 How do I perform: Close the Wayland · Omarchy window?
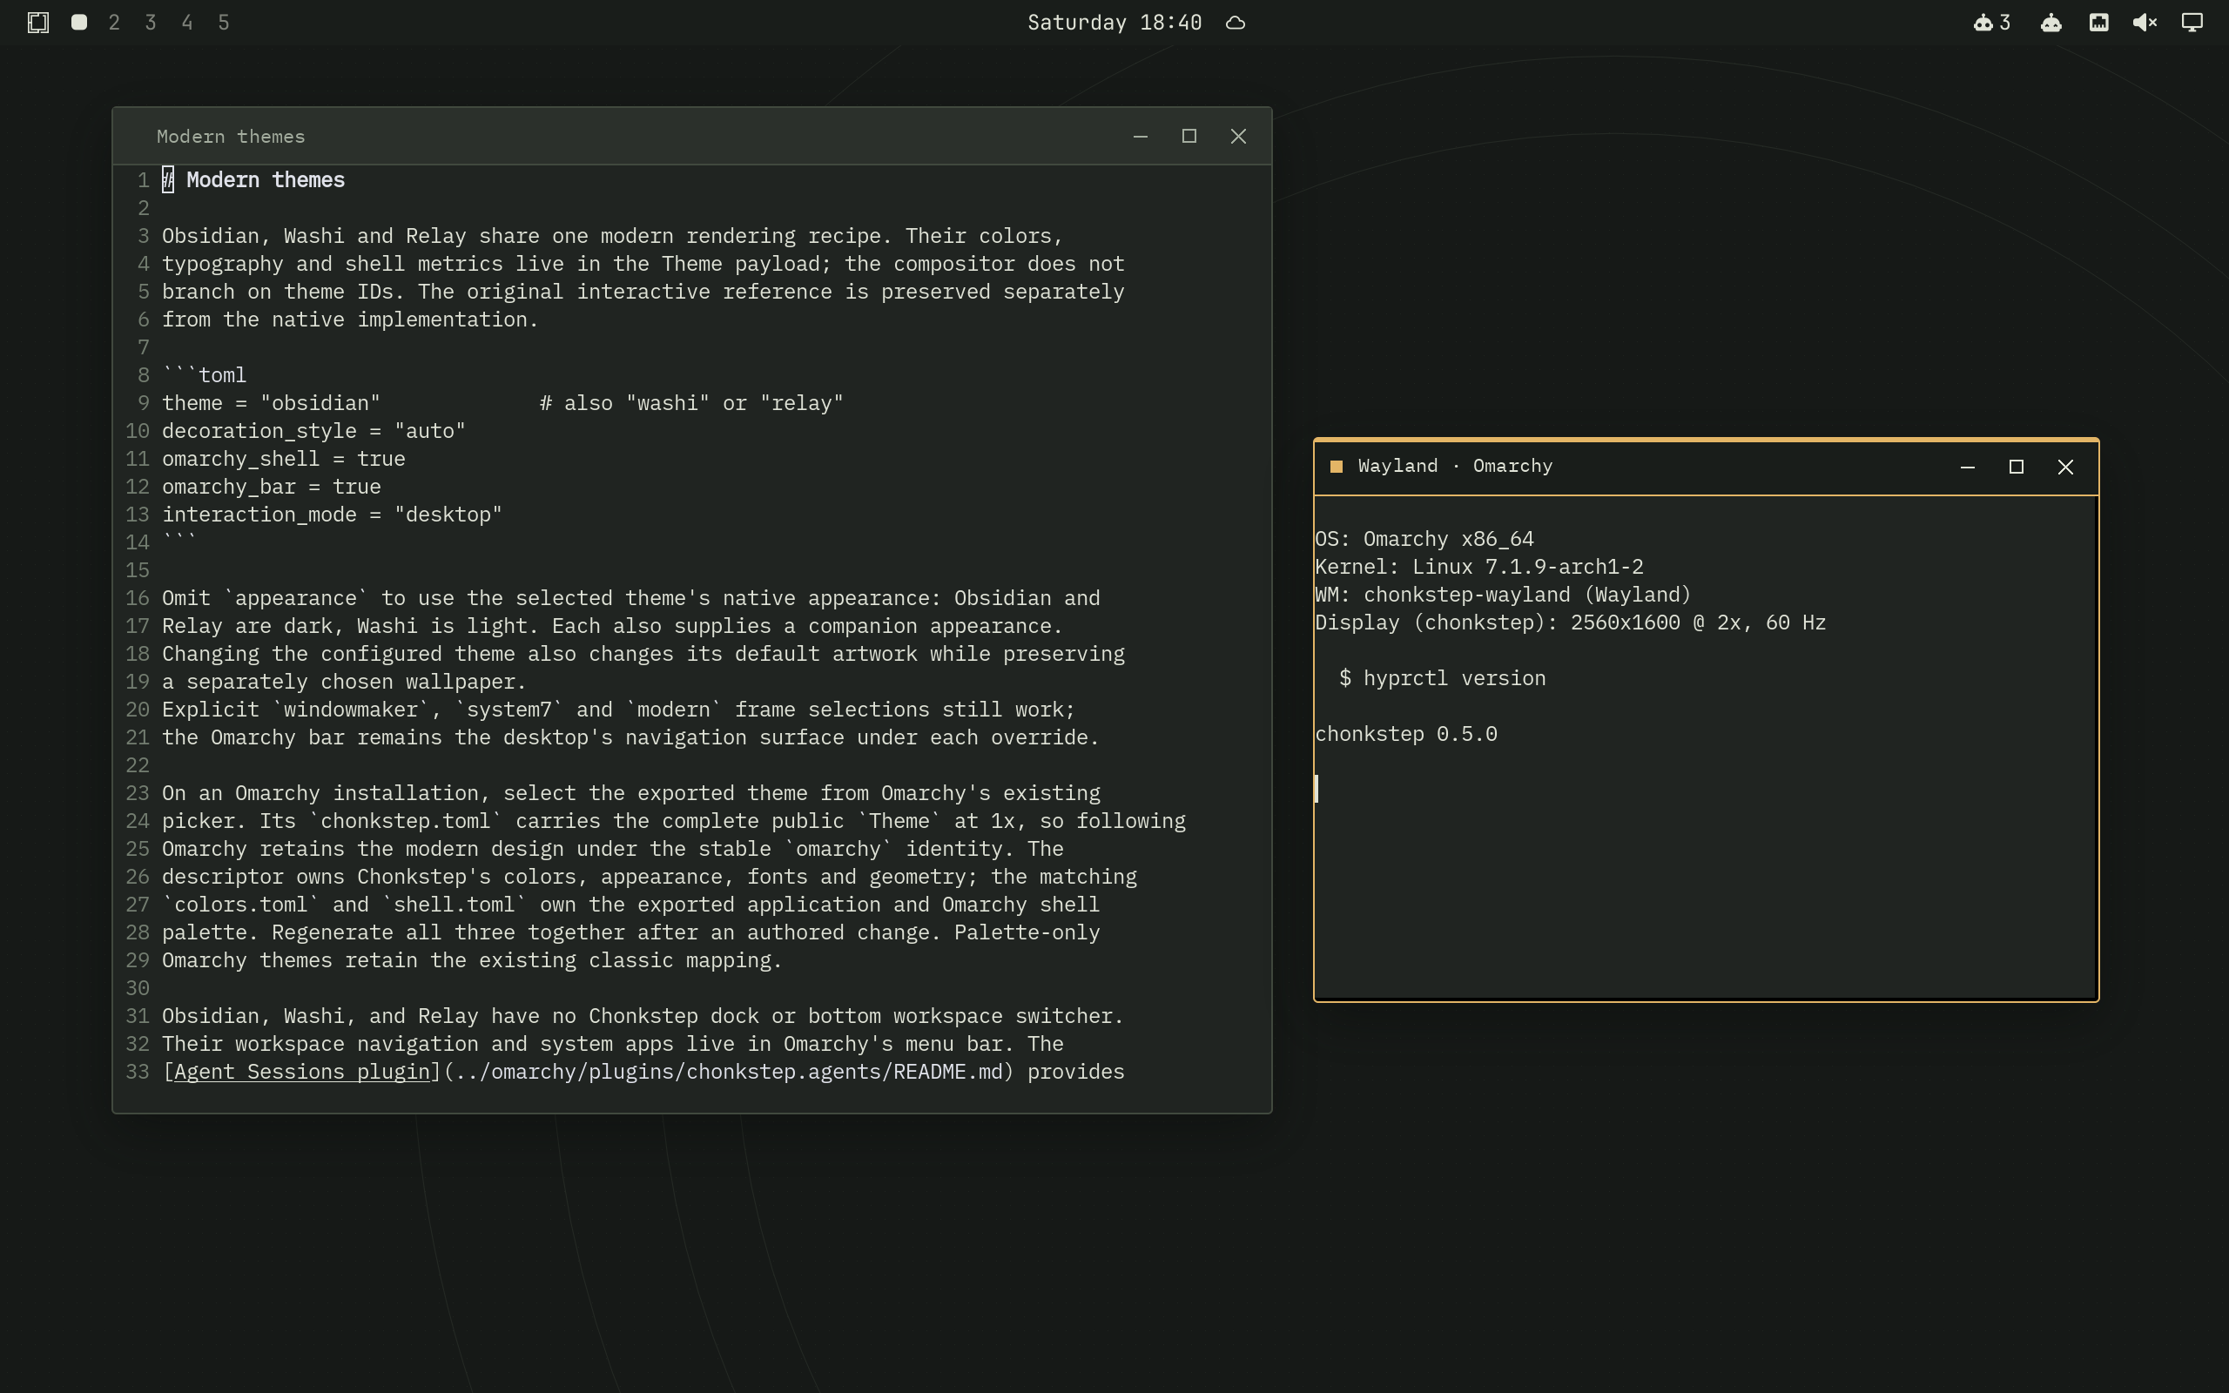(2066, 468)
